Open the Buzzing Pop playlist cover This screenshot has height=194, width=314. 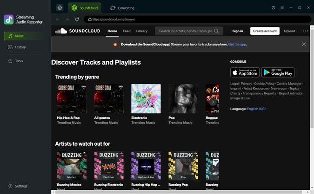(183, 166)
